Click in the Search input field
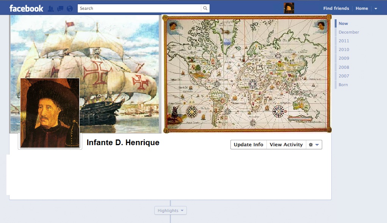 (139, 8)
